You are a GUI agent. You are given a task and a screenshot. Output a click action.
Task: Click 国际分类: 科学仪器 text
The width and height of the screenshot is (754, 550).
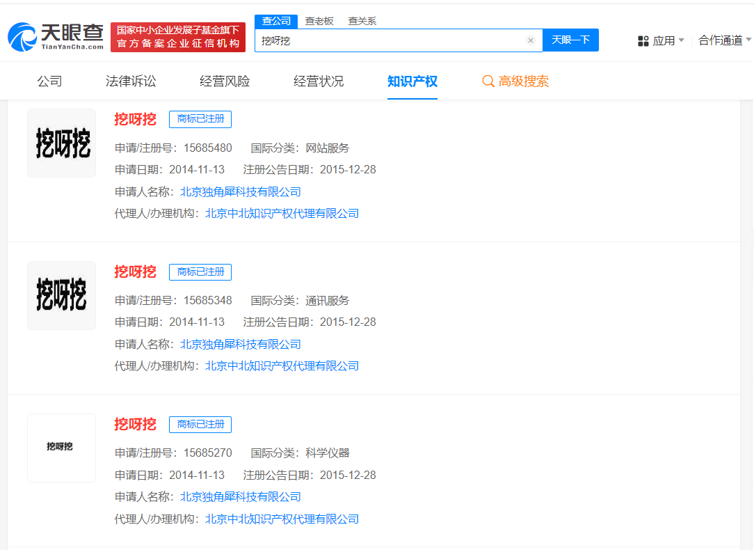[x=300, y=453]
